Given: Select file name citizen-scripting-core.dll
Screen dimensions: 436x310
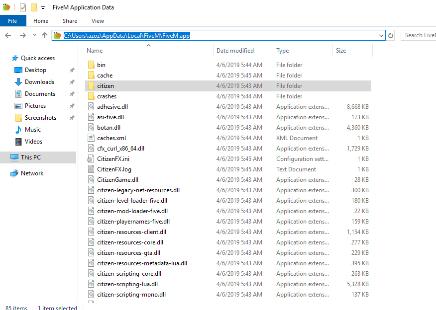Looking at the screenshot, I should (129, 274).
